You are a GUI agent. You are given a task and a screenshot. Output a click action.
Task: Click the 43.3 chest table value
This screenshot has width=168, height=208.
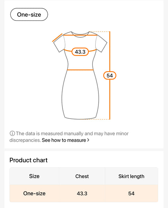click(82, 193)
